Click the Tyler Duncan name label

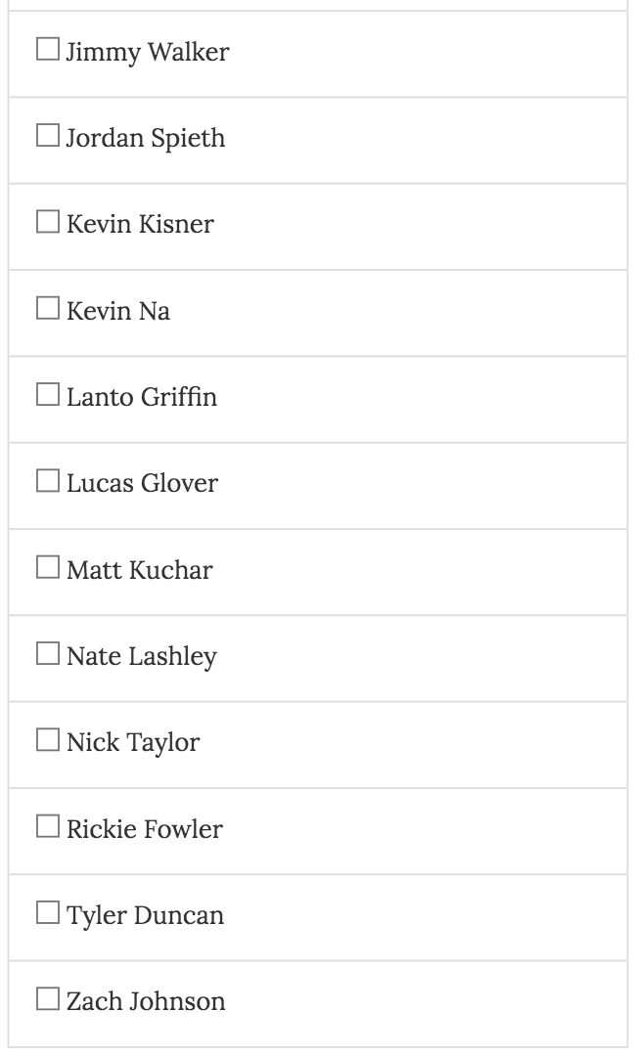pos(145,915)
